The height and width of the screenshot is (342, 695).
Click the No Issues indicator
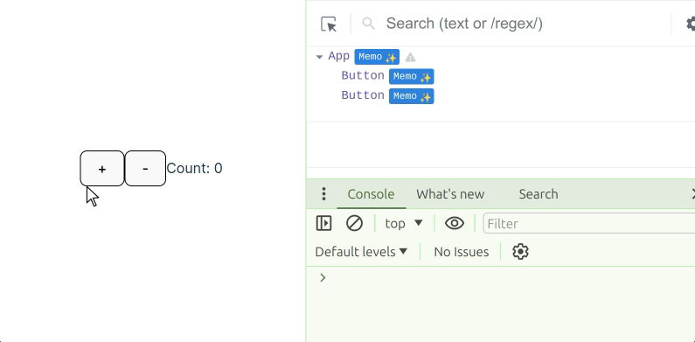(x=461, y=252)
